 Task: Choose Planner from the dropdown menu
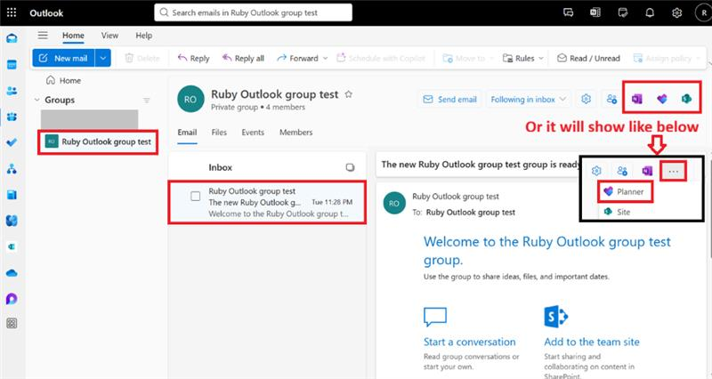tap(625, 191)
